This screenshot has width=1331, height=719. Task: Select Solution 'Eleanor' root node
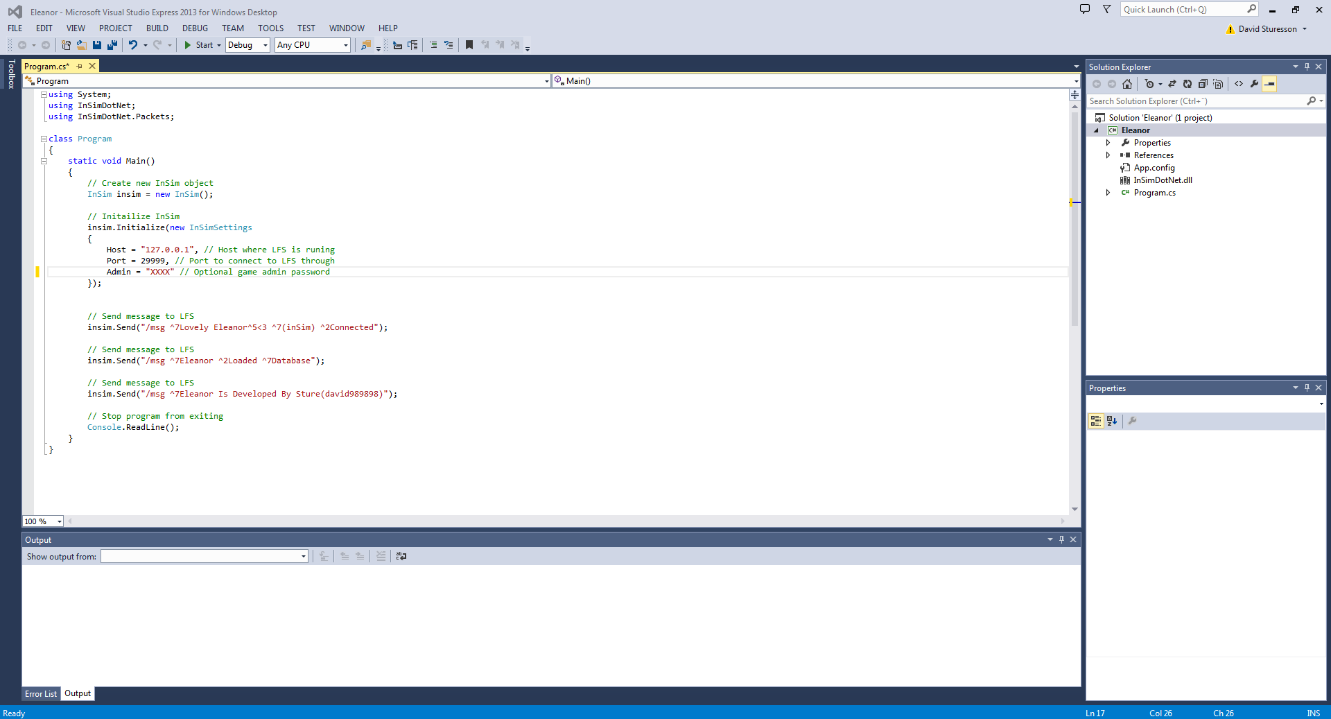click(x=1160, y=118)
